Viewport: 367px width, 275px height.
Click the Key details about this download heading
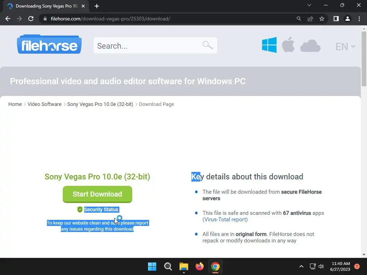pos(247,177)
